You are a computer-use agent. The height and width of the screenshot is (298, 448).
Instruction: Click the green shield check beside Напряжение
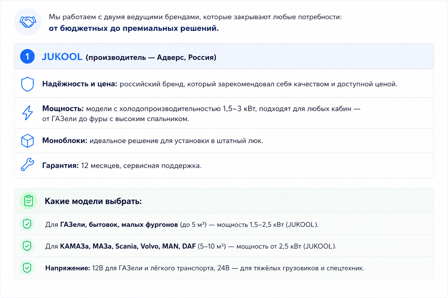pyautogui.click(x=27, y=268)
